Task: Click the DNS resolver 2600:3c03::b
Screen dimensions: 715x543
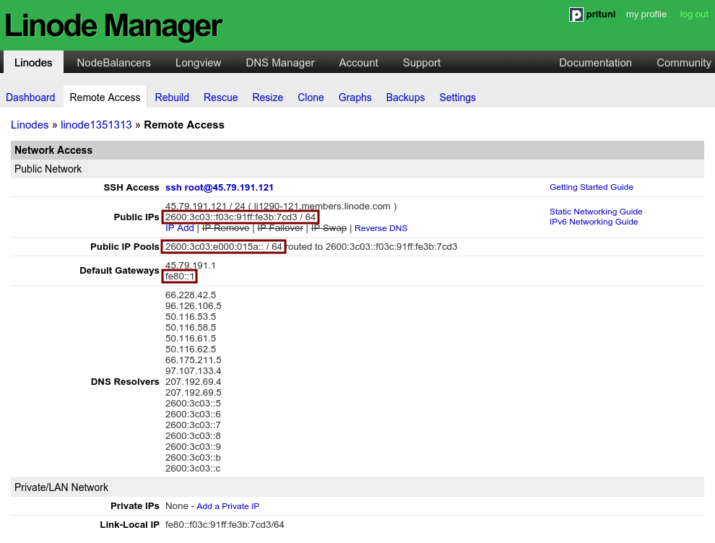Action: (x=193, y=458)
